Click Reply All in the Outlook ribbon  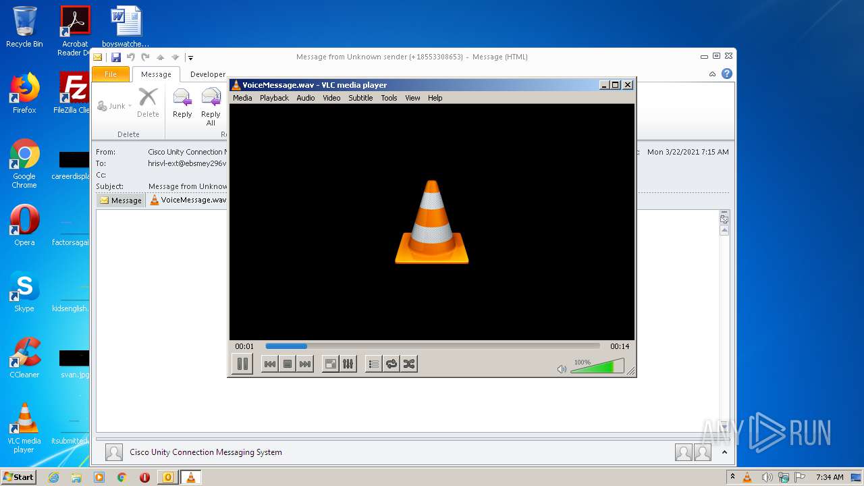tap(211, 107)
